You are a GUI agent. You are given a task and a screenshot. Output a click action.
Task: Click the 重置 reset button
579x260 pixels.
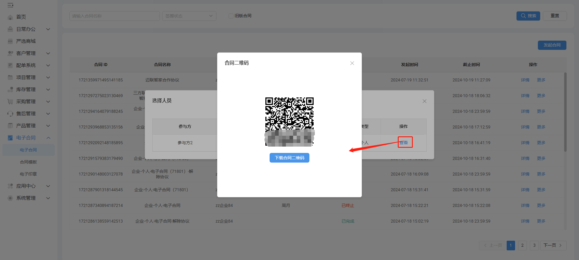tap(555, 16)
